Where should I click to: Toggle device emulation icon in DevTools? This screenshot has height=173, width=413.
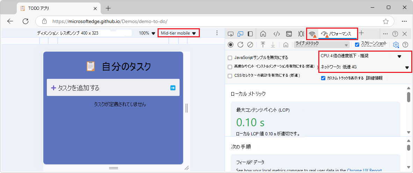[240, 33]
